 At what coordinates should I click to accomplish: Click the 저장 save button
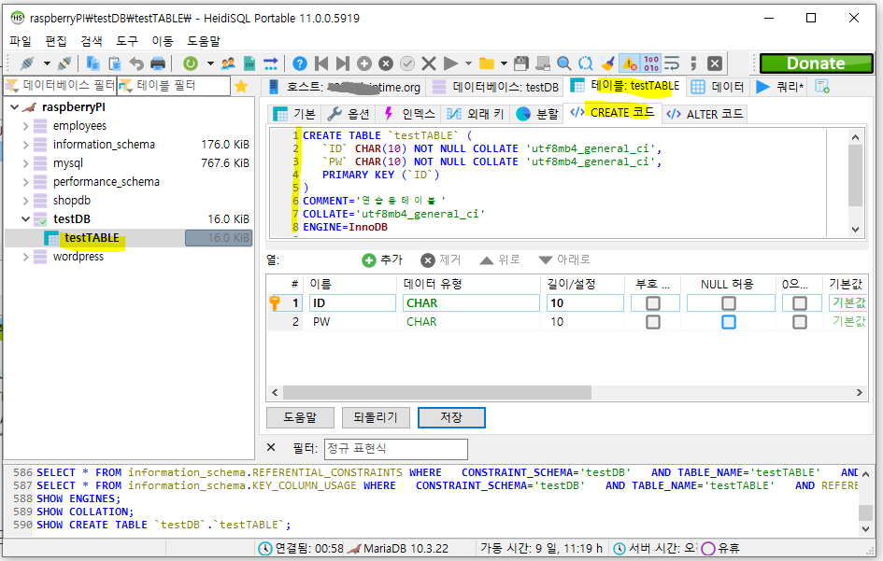[451, 417]
